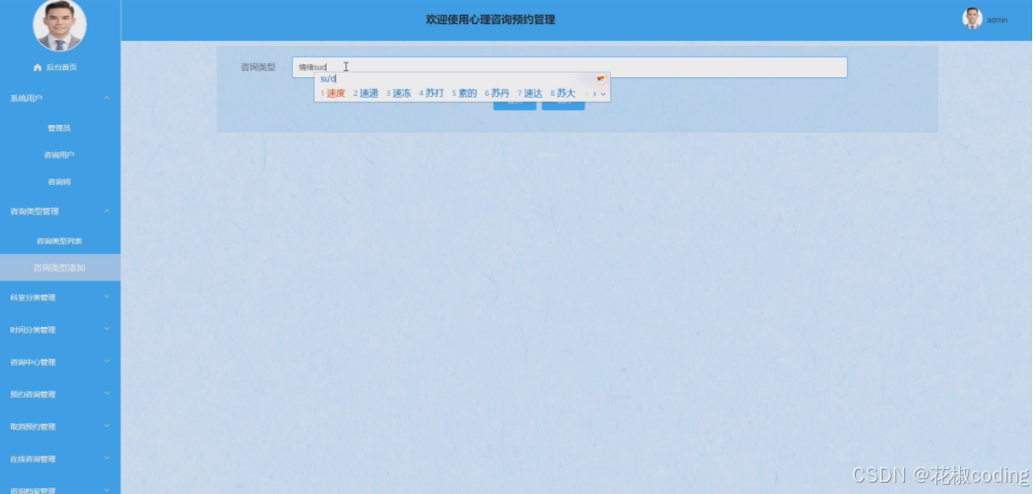Image resolution: width=1033 pixels, height=494 pixels.
Task: Click the 咨询类型 field label
Action: (x=258, y=67)
